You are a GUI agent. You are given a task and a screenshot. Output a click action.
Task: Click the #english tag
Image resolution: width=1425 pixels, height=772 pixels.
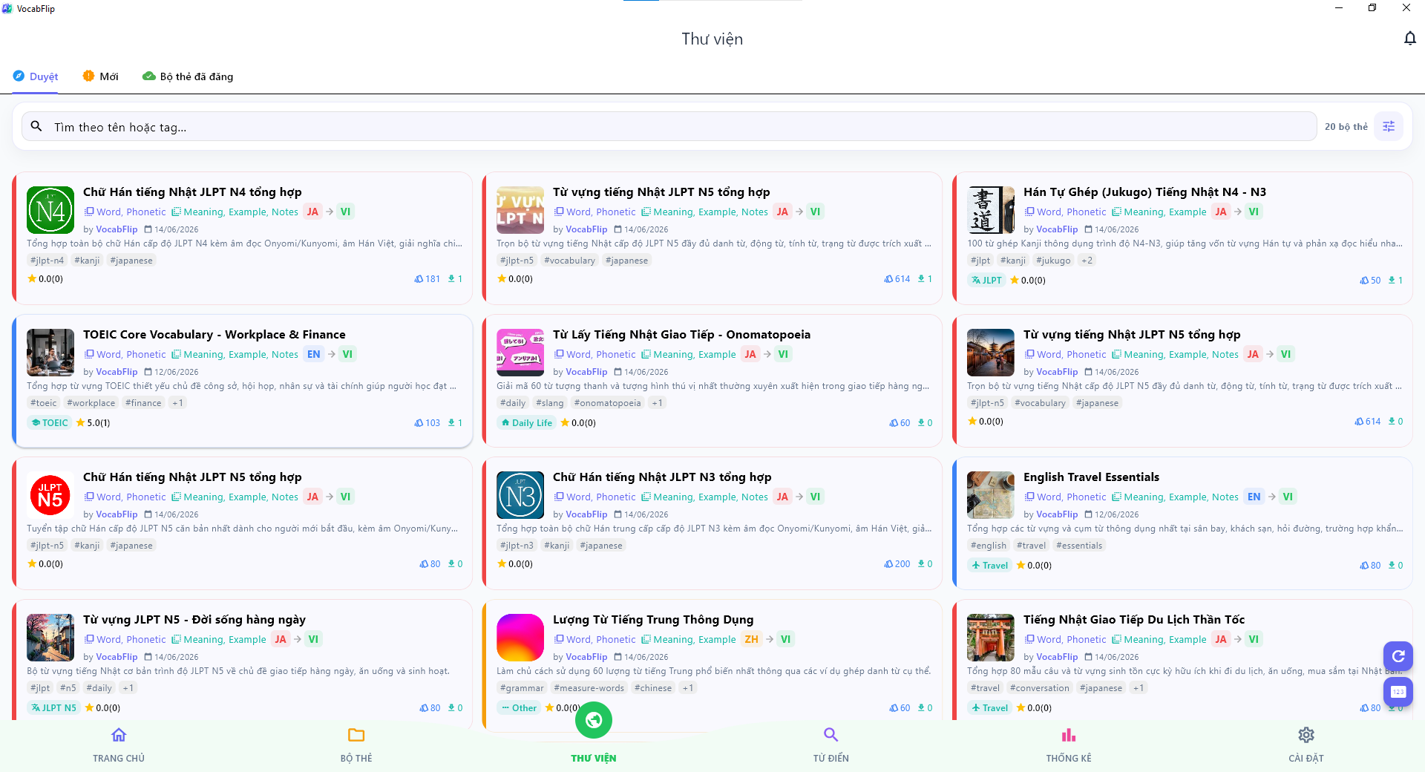tap(989, 546)
